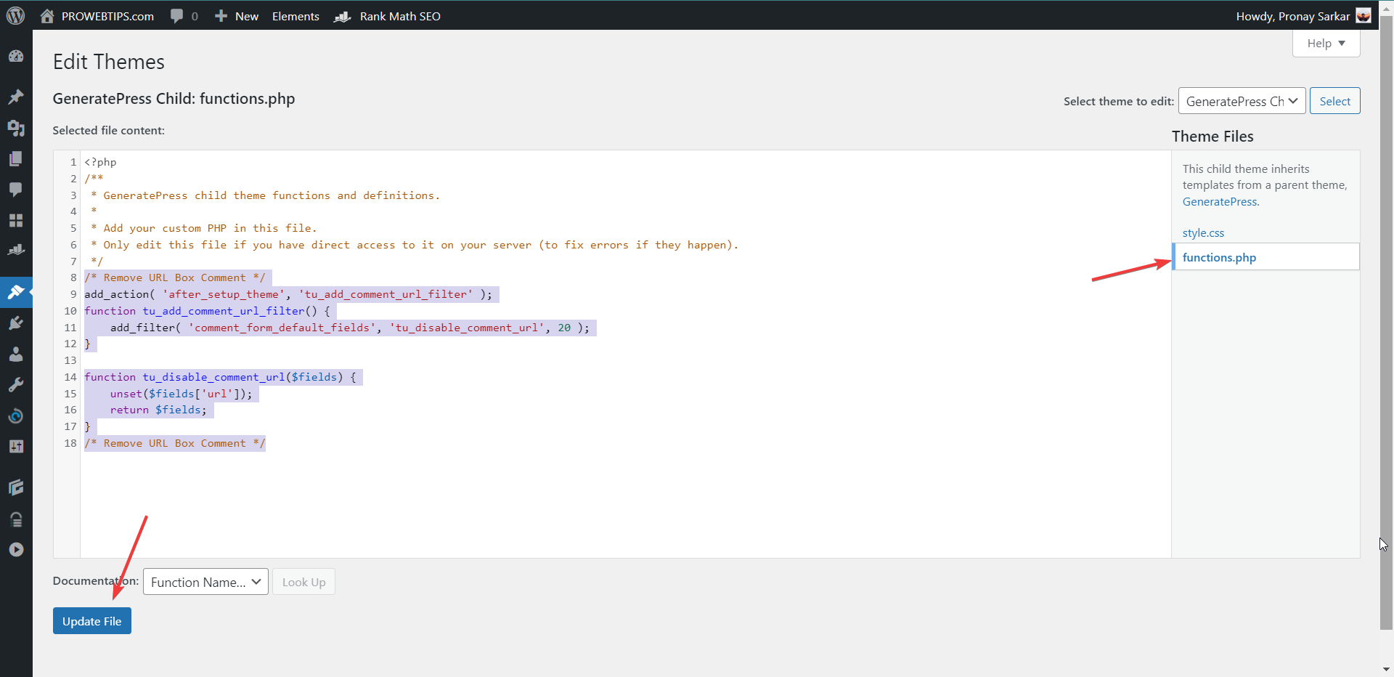The image size is (1394, 677).
Task: Open the Elements menu in admin bar
Action: pos(295,16)
